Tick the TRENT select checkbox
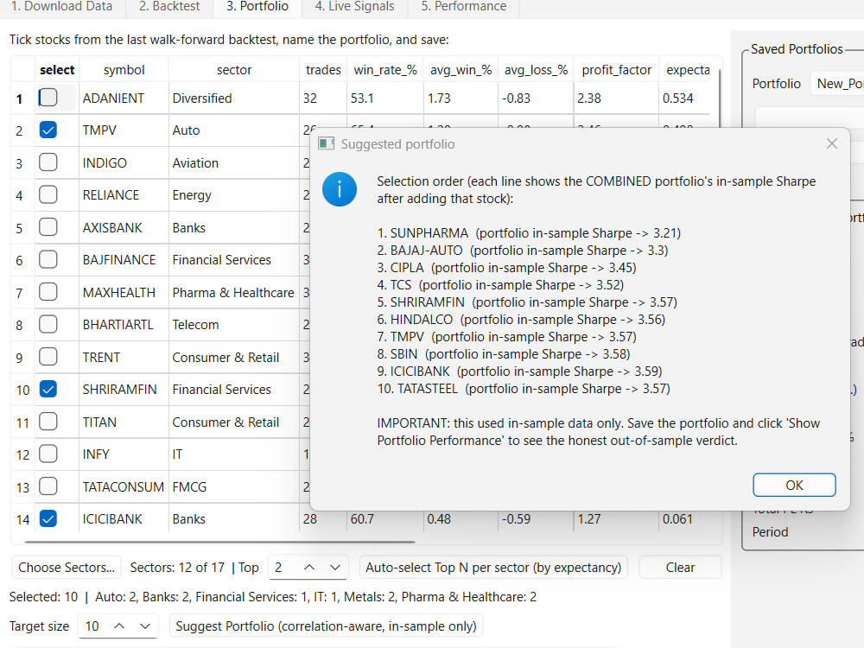This screenshot has height=648, width=864. [x=48, y=357]
